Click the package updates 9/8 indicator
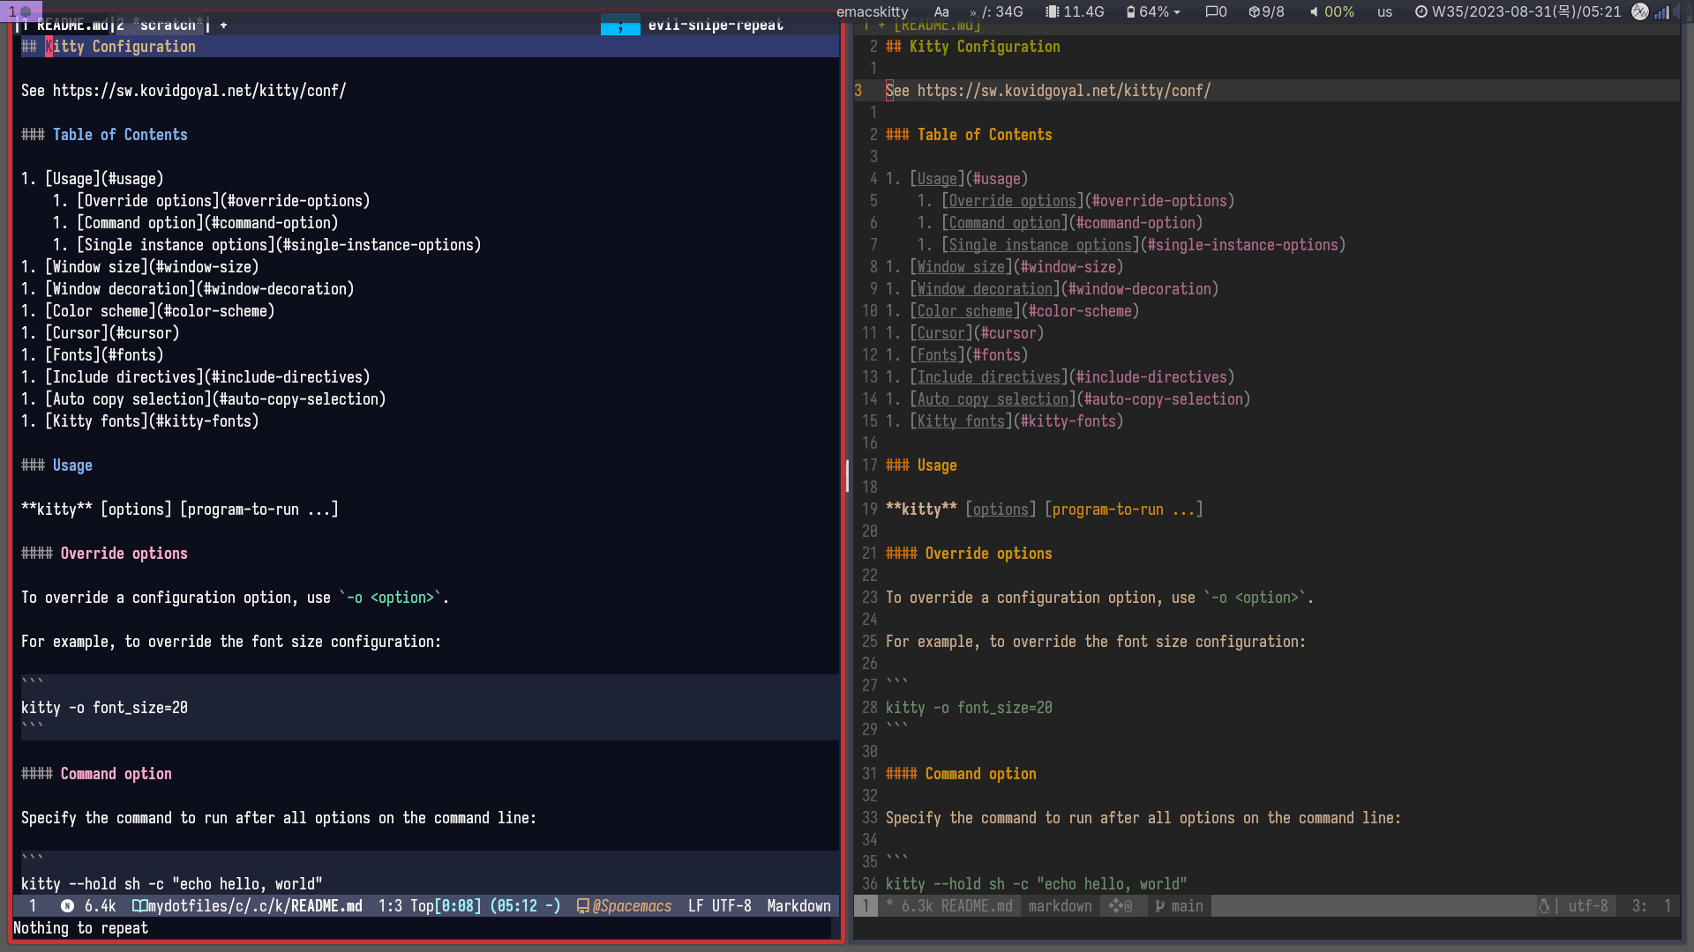Image resolution: width=1694 pixels, height=952 pixels. pos(1267,11)
